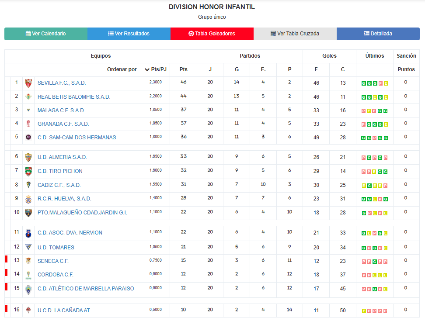Image resolution: width=425 pixels, height=321 pixels.
Task: Open U.C.D. LA CAÑADA AT link
Action: coord(63,311)
